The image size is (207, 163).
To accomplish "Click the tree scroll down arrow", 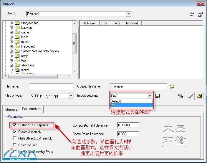I will coord(74,71).
